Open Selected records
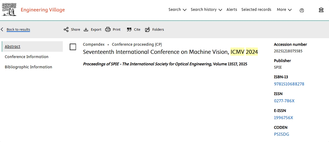 (x=256, y=10)
